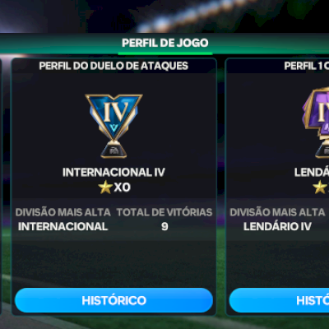The height and width of the screenshot is (329, 329).
Task: Click the Total de Vitórias label
Action: tap(164, 212)
